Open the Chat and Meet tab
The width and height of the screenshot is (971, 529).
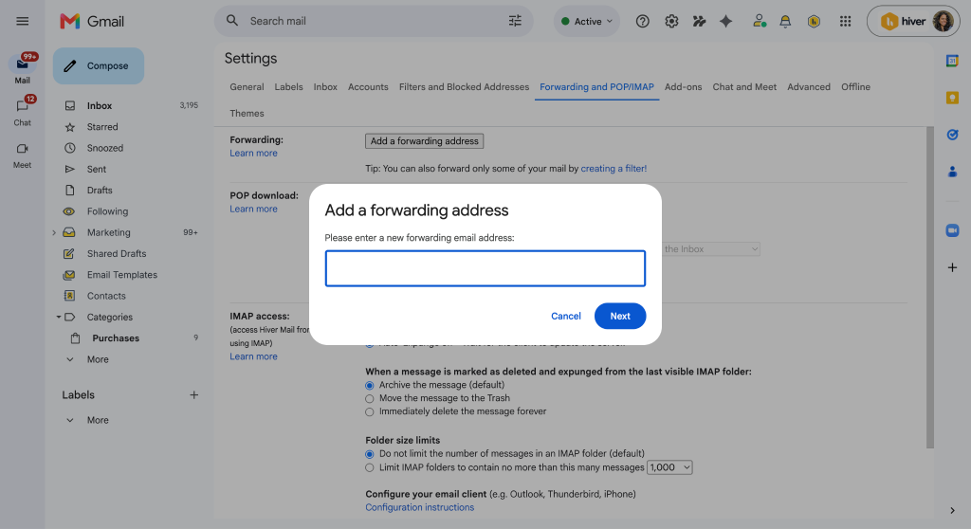pos(744,87)
